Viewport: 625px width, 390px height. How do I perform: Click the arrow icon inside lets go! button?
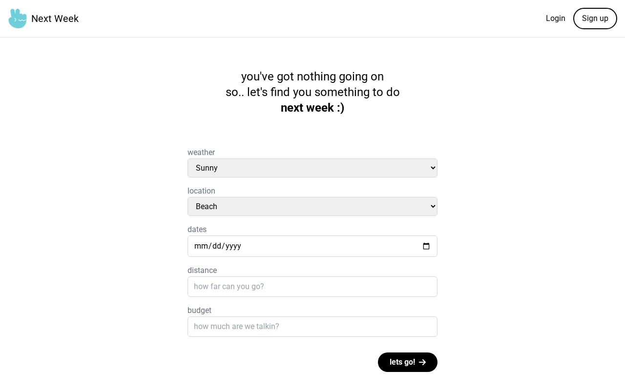tap(423, 362)
